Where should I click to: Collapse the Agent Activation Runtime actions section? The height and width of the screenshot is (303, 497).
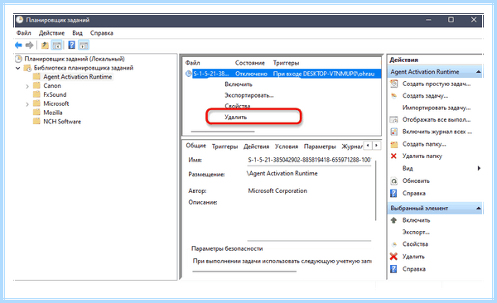[x=478, y=72]
